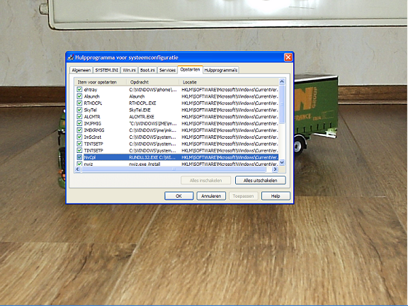Select the ehtray item name
This screenshot has height=306, width=408.
pyautogui.click(x=91, y=89)
